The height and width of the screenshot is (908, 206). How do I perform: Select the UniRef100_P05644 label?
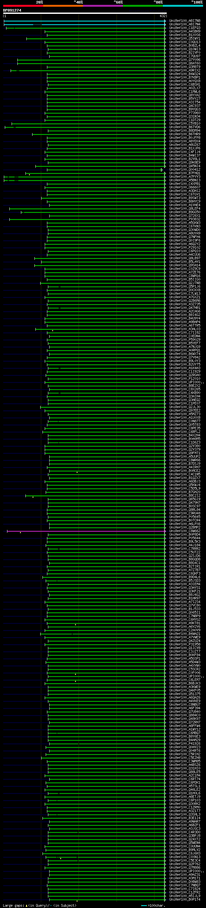point(185,538)
